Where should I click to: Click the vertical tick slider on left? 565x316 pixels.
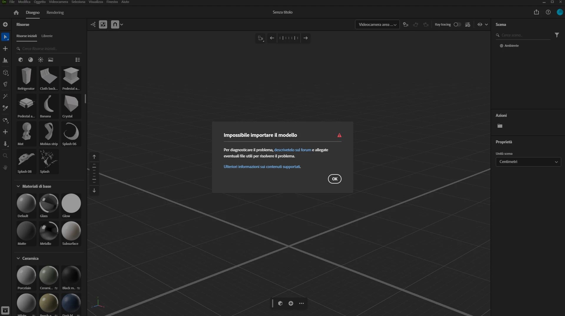94,174
